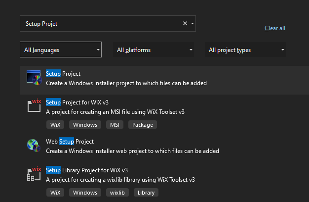Expand the All languages dropdown
This screenshot has height=202, width=309.
[61, 50]
